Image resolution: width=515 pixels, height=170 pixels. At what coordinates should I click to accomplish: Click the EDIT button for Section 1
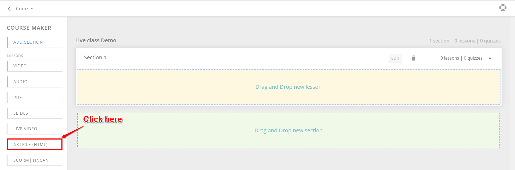(x=395, y=58)
